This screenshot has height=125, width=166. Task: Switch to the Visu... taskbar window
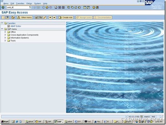(98, 122)
